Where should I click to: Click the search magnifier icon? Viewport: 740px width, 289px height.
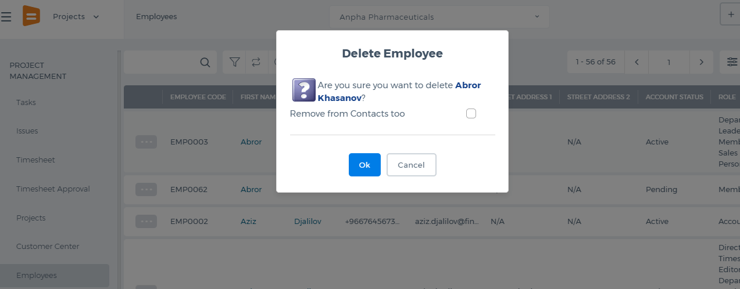click(205, 62)
